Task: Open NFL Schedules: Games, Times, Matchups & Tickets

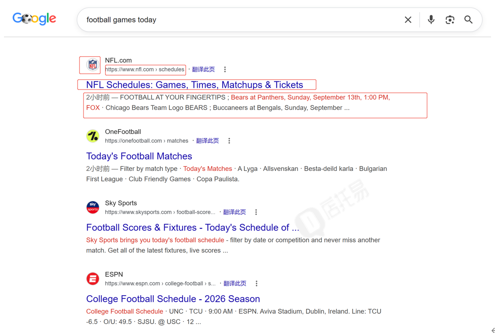Action: pyautogui.click(x=194, y=85)
